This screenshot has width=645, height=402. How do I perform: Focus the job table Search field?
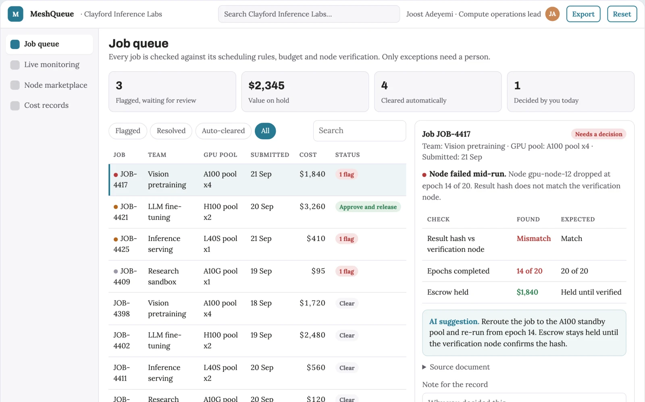360,131
